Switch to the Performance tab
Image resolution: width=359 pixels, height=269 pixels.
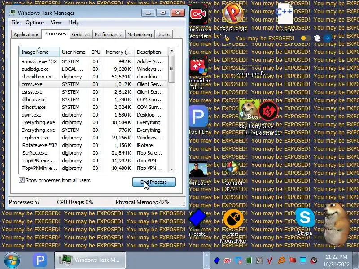[x=109, y=35]
